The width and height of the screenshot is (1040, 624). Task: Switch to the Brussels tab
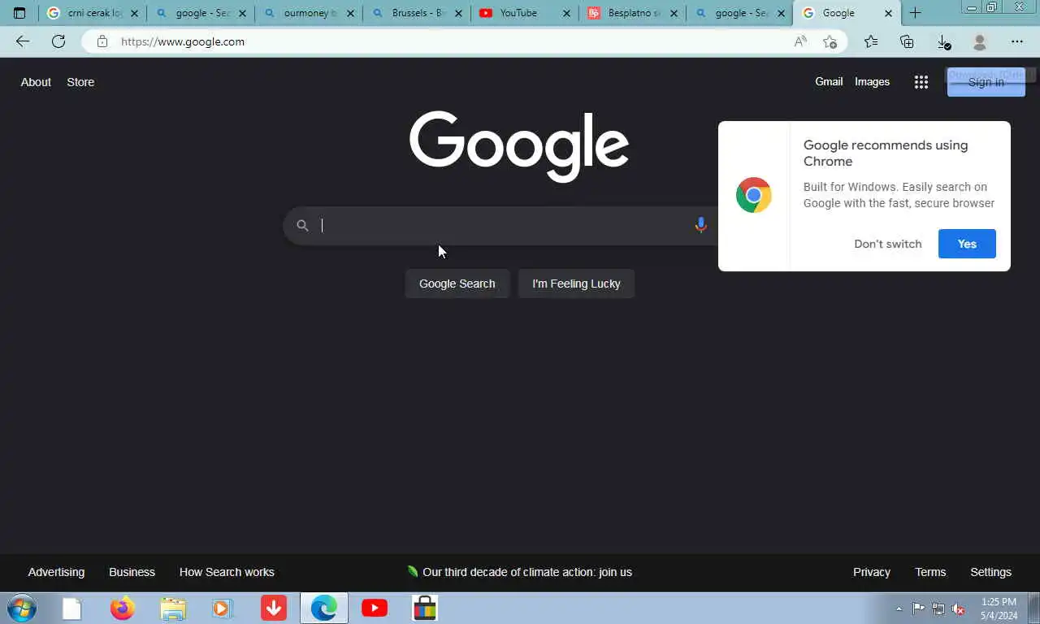tap(417, 13)
